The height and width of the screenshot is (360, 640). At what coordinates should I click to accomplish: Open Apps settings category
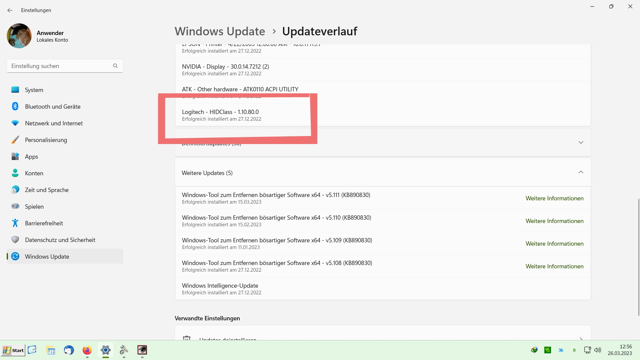pos(65,157)
